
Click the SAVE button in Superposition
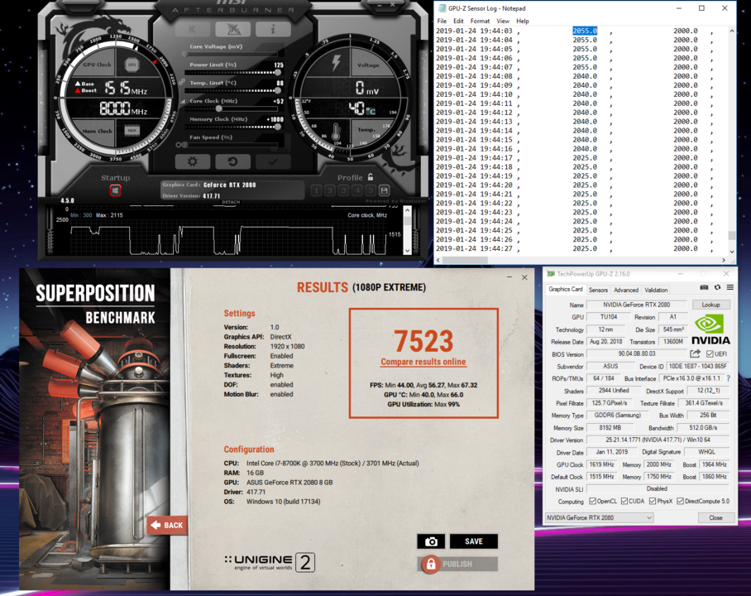click(x=474, y=541)
